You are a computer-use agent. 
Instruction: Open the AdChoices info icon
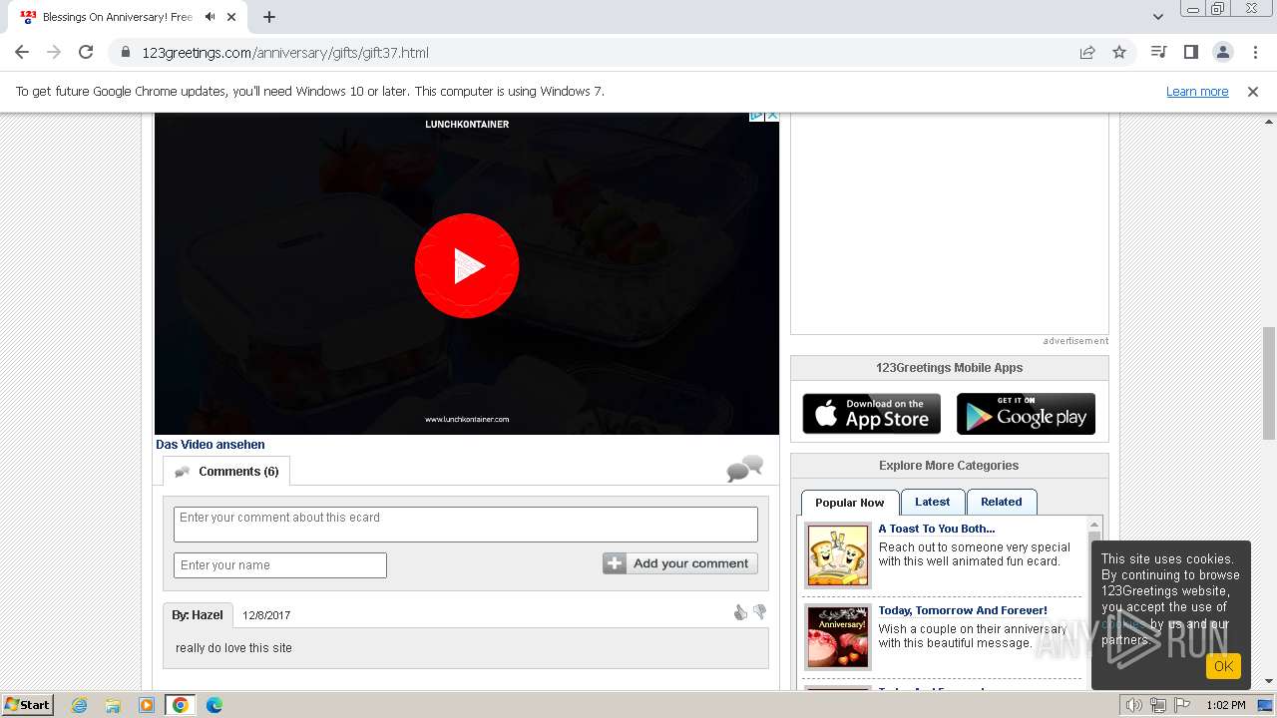[757, 116]
